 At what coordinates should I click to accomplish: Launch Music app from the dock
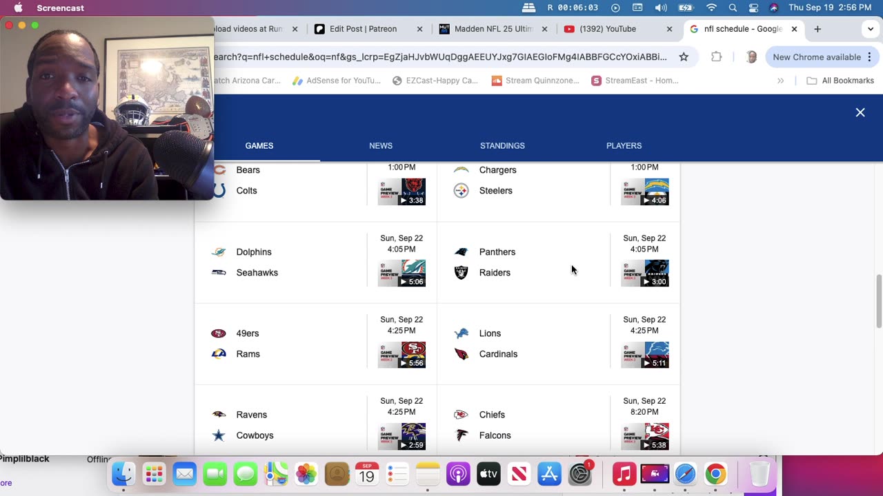pyautogui.click(x=624, y=474)
